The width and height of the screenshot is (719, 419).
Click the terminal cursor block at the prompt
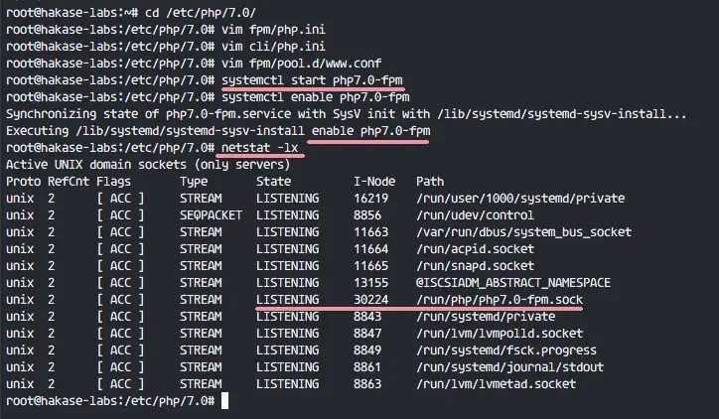coord(224,401)
